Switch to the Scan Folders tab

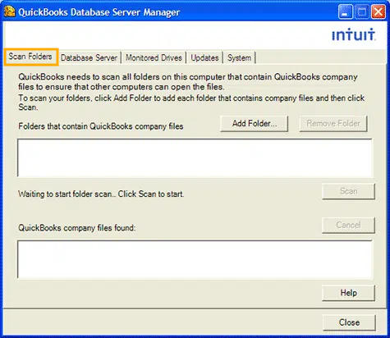click(31, 57)
